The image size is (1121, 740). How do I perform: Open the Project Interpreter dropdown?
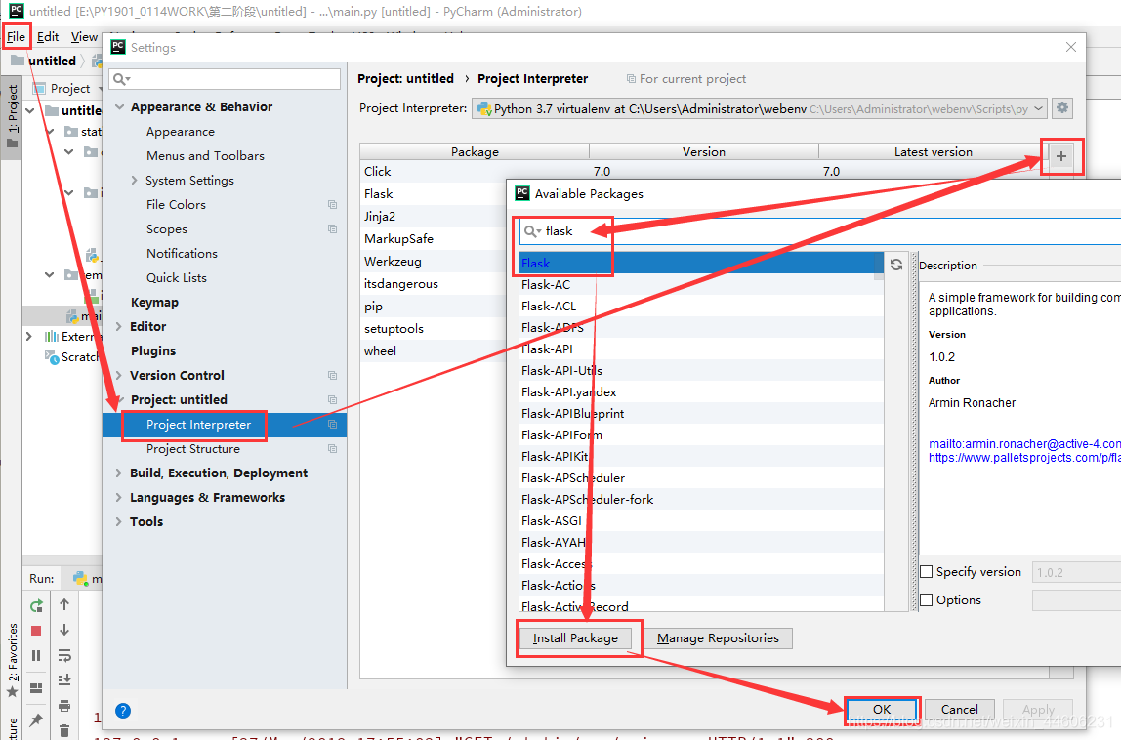pyautogui.click(x=760, y=108)
